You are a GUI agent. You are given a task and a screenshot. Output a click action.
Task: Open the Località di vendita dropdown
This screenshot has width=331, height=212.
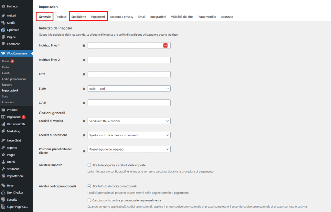pos(129,121)
